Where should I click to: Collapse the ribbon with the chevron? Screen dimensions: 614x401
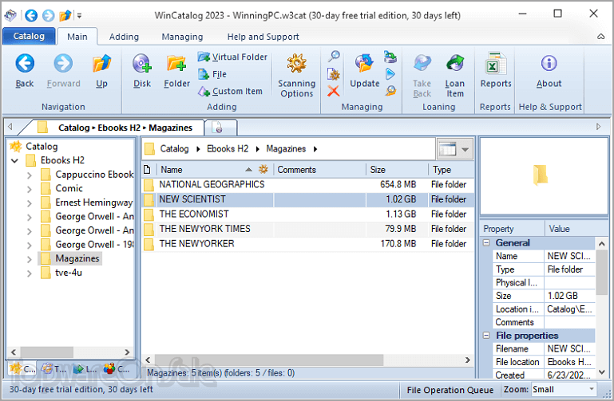(x=600, y=37)
